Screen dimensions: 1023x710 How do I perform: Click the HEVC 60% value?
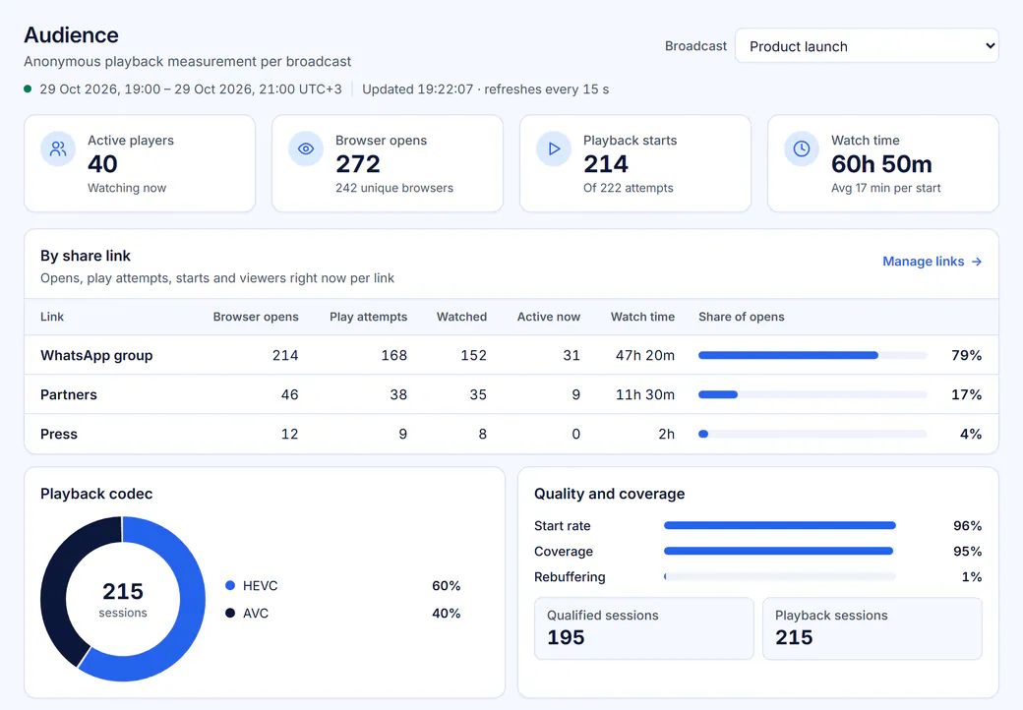(x=447, y=585)
